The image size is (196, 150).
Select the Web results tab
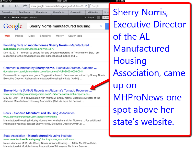coord(7,36)
